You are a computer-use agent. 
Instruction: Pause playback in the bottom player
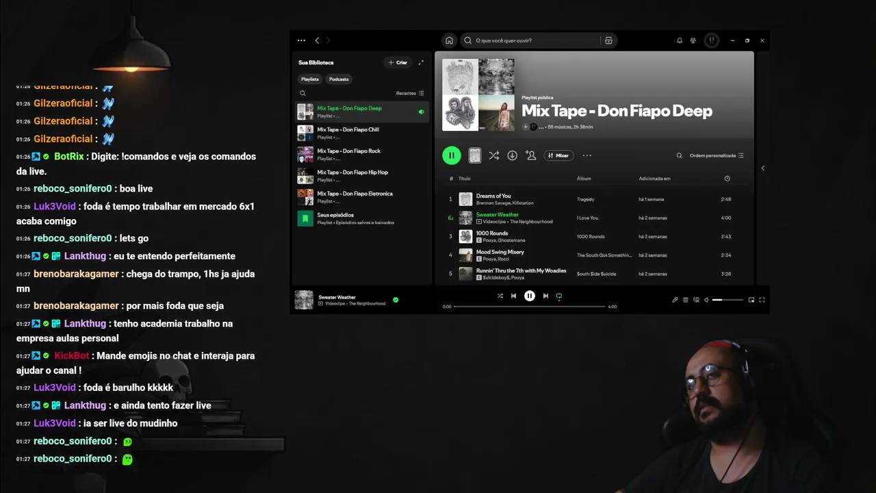pos(529,296)
